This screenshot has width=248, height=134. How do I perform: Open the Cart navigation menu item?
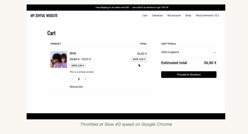point(145,16)
